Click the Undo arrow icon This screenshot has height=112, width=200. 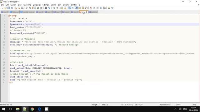pos(38,8)
